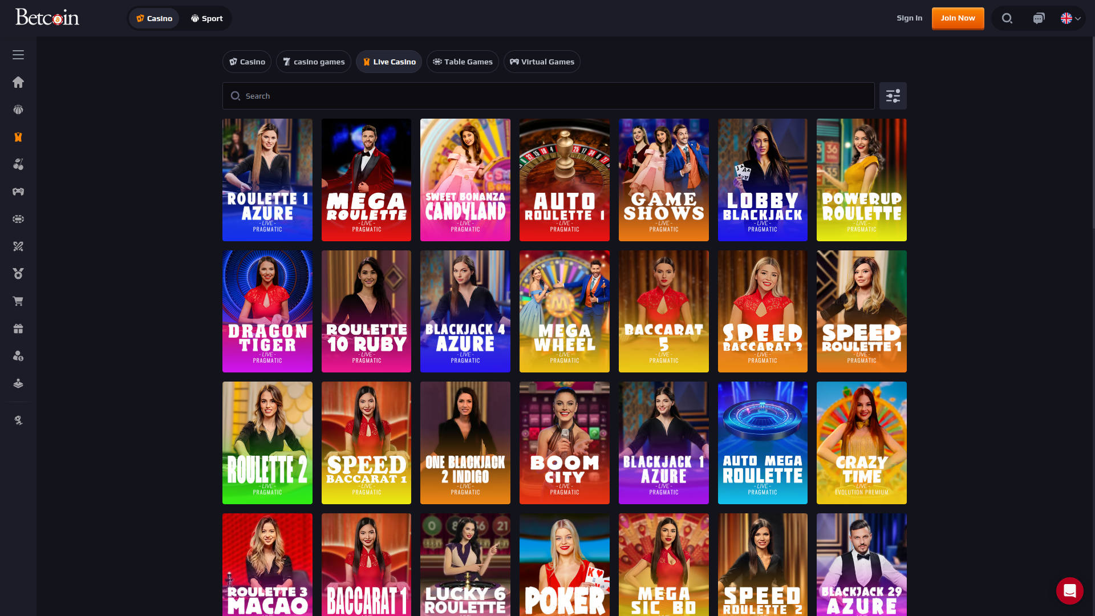Open the poker chip icon in sidebar
This screenshot has height=616, width=1095.
coord(18,219)
